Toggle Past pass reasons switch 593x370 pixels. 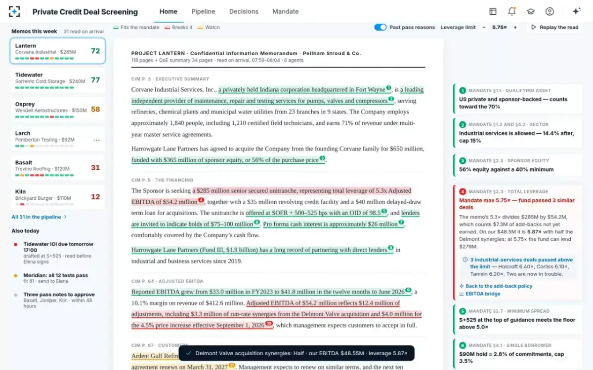[x=380, y=27]
